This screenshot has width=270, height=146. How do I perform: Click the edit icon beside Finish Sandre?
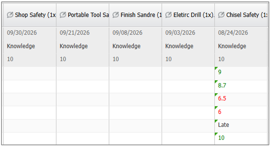[116, 15]
